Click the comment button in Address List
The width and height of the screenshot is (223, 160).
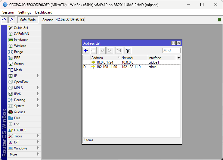click(x=119, y=51)
